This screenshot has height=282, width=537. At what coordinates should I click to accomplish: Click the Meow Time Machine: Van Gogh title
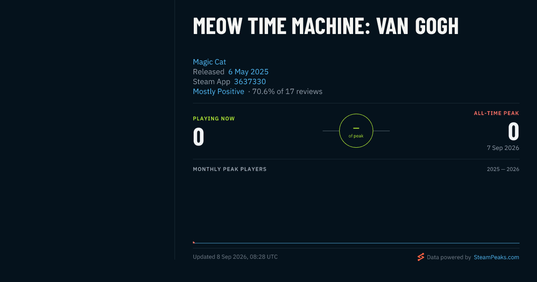pyautogui.click(x=326, y=26)
